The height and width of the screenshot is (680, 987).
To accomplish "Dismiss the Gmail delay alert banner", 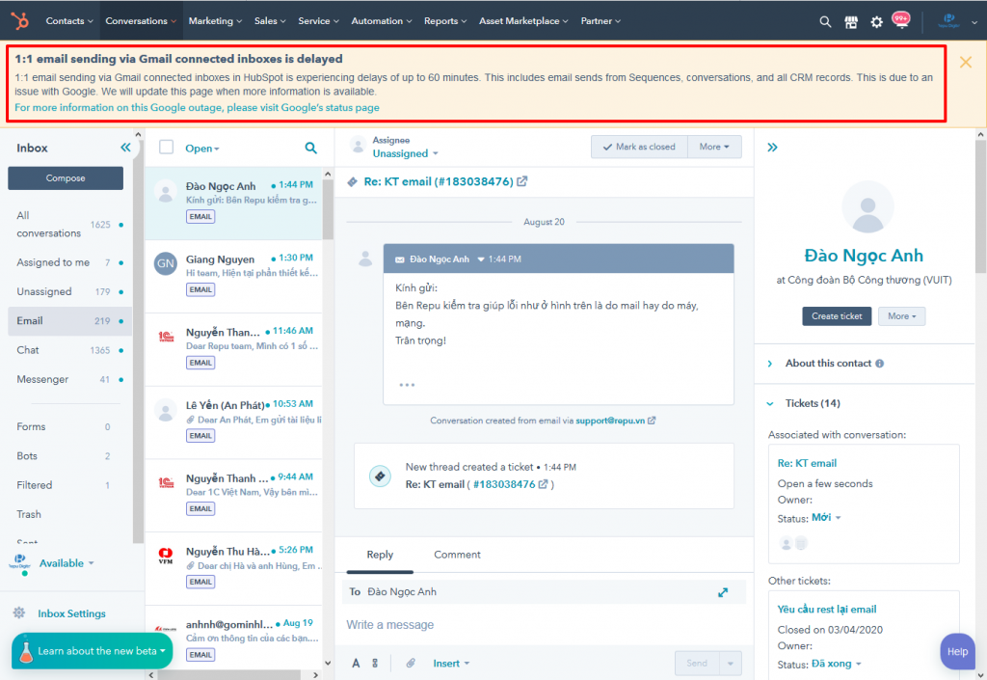I will coord(966,62).
